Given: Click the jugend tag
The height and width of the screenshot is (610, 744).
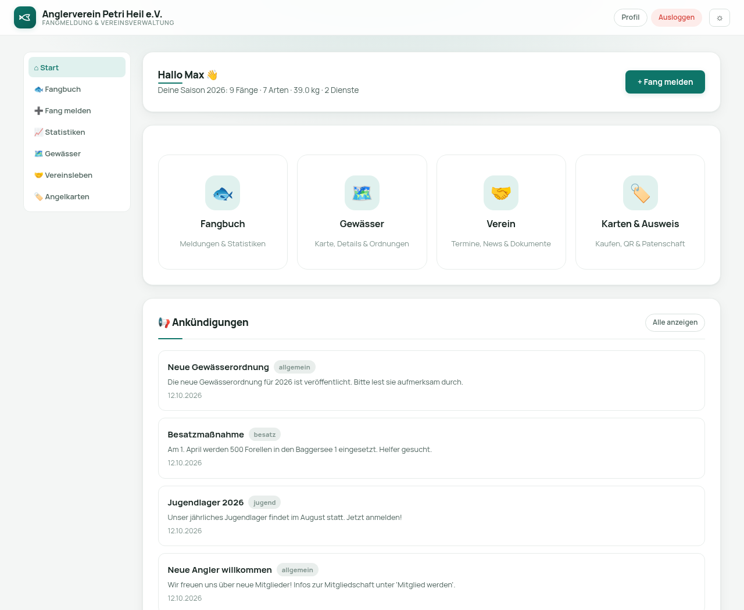Looking at the screenshot, I should pos(264,503).
